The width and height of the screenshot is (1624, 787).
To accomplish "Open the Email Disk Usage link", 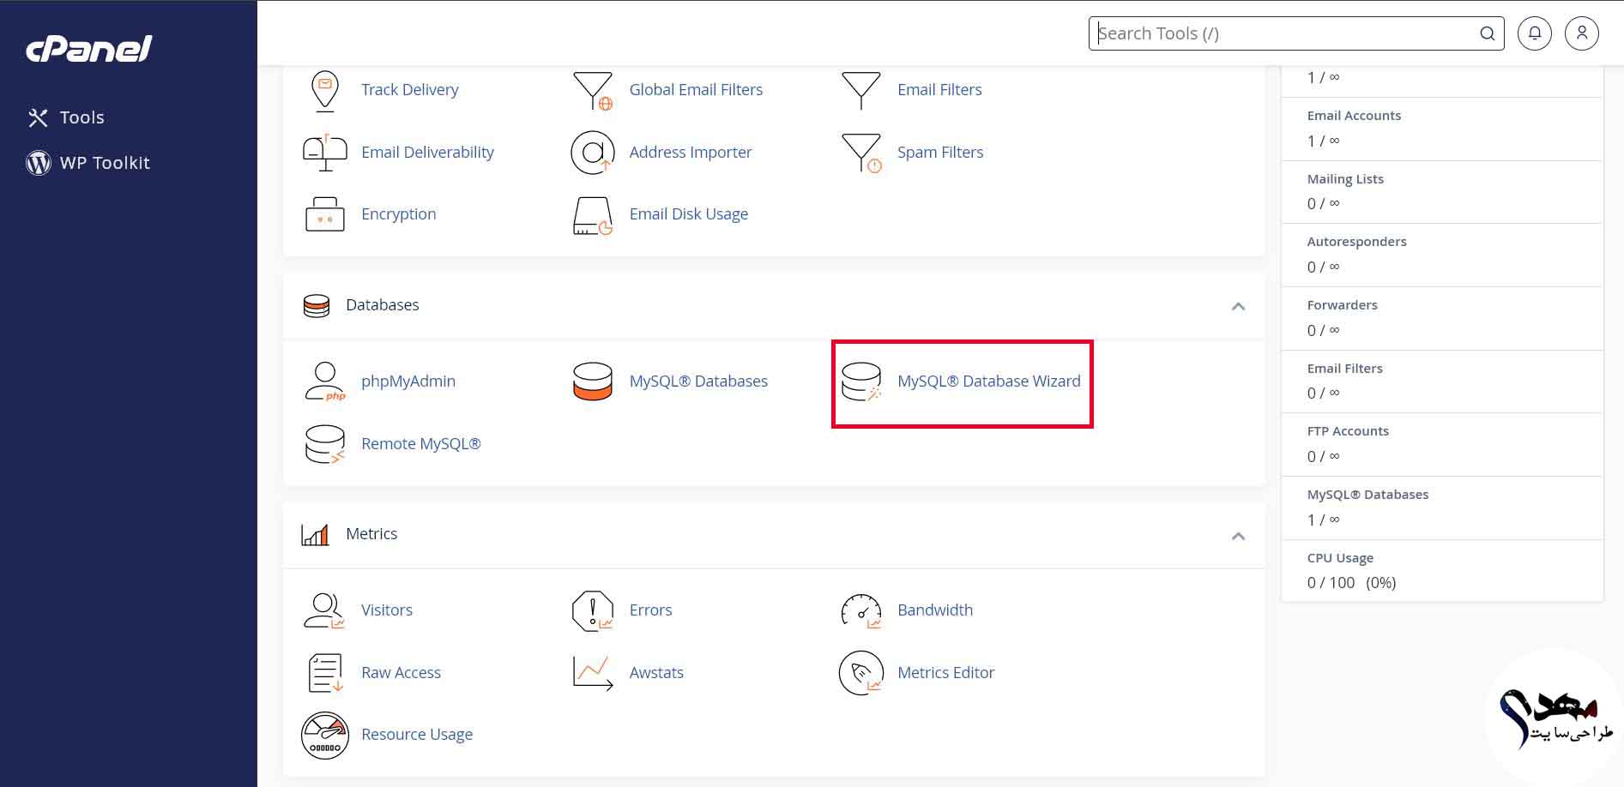I will pos(689,214).
